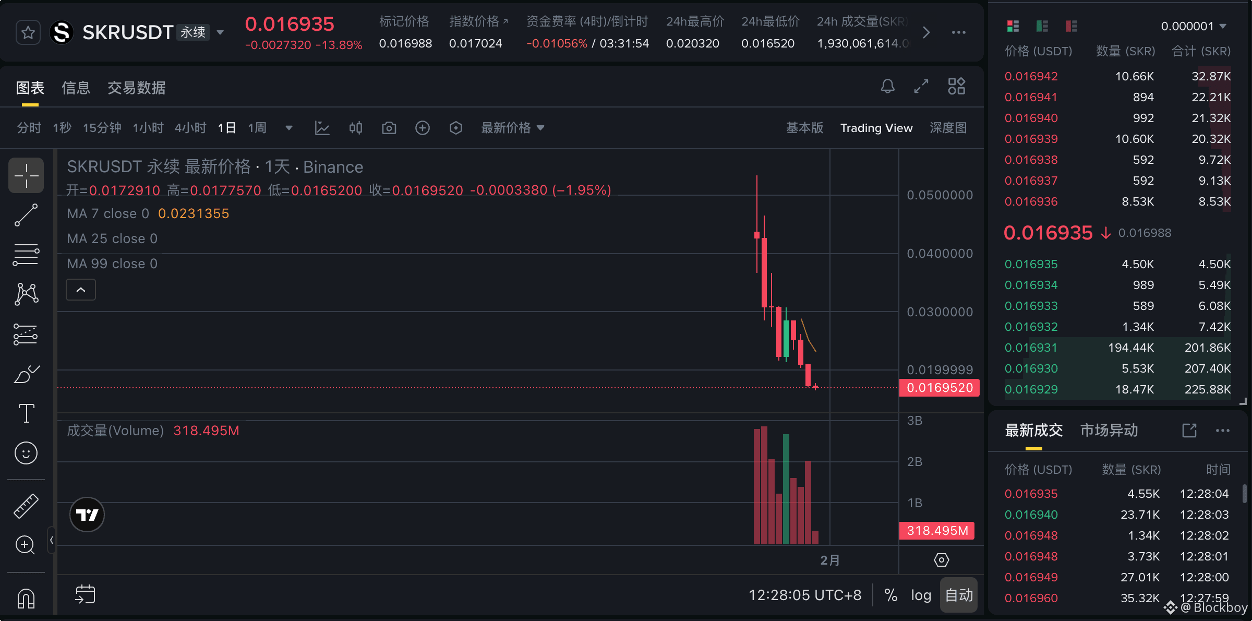Open the SKRUSDT pair selector dropdown

pyautogui.click(x=221, y=33)
